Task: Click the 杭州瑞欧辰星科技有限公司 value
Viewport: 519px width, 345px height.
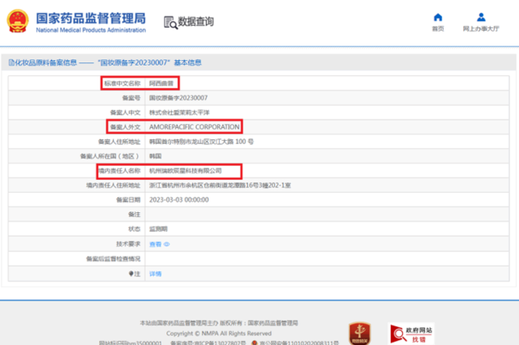Action: click(x=186, y=171)
